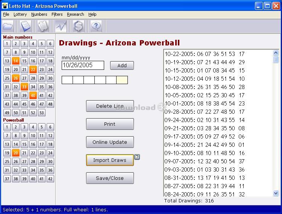The height and width of the screenshot is (214, 282).
Task: Click the Total Drawings: 316 text
Action: [189, 201]
